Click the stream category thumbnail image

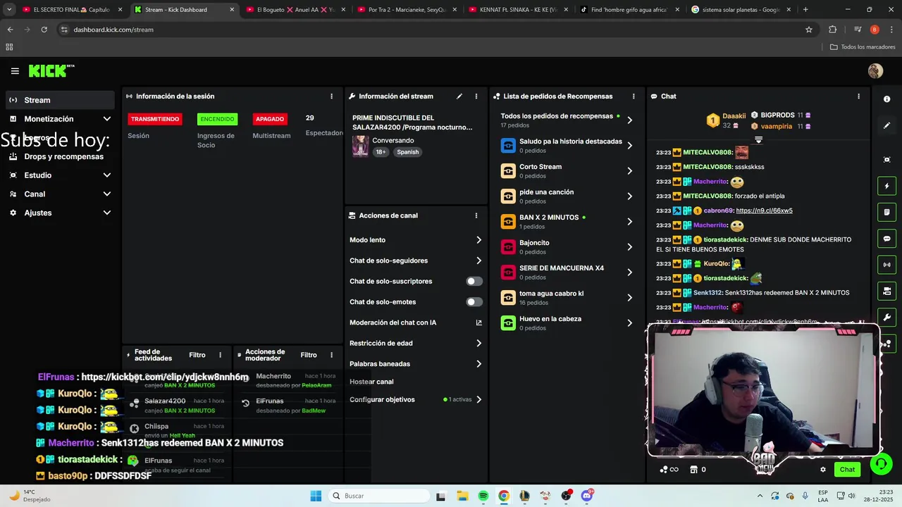coord(360,146)
